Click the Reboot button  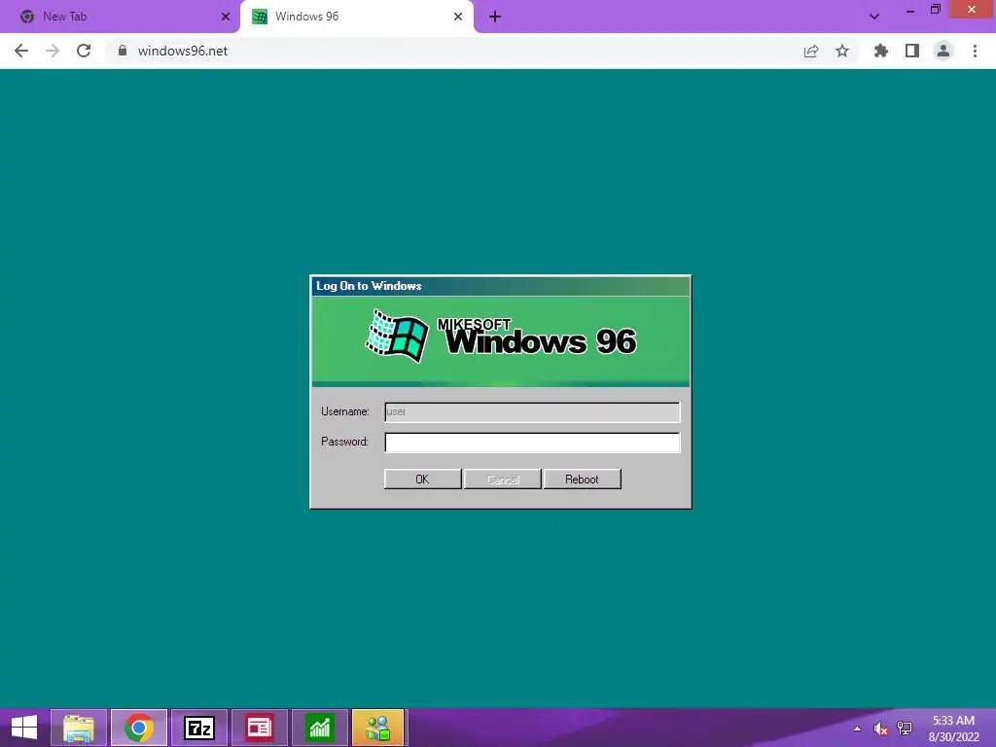[582, 479]
